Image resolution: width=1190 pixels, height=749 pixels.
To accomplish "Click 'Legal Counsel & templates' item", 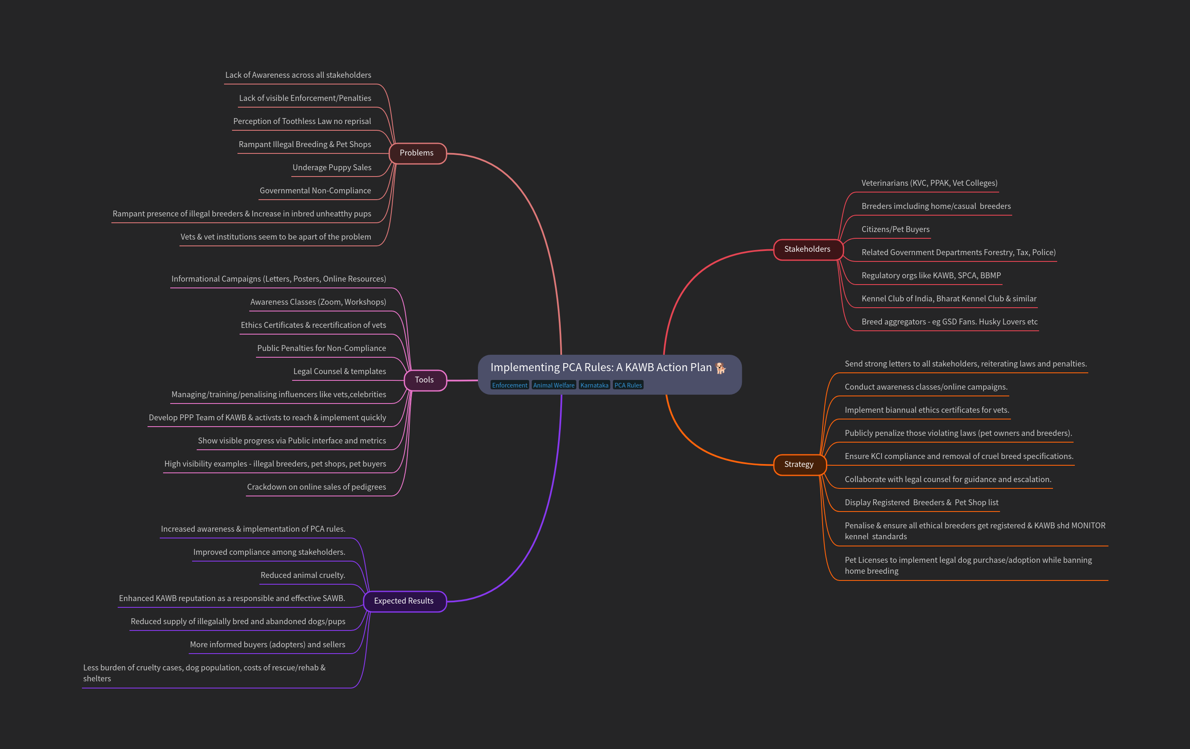I will point(340,372).
